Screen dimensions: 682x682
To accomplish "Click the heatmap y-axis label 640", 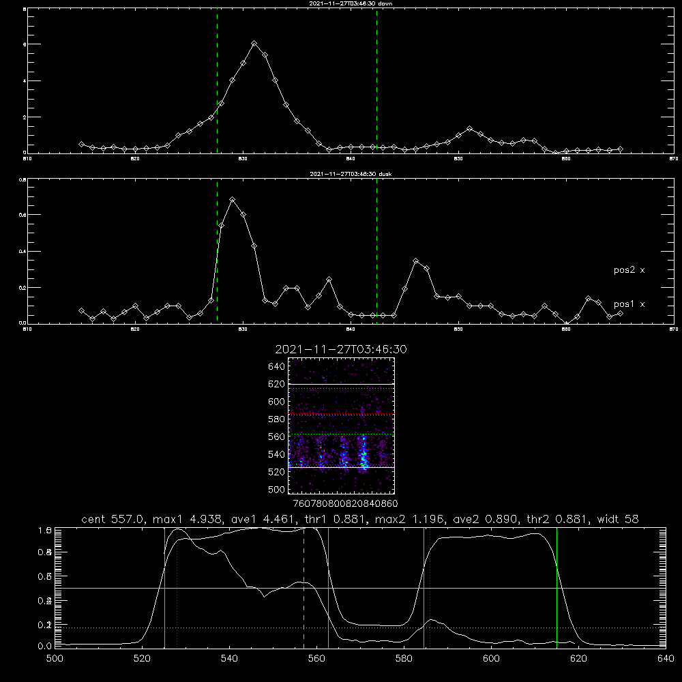I will tap(277, 366).
